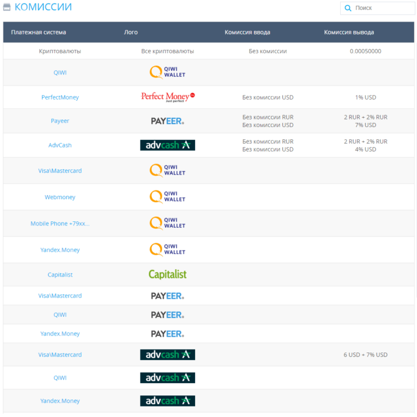Click the advcash logo in the AdvCash row

point(168,145)
